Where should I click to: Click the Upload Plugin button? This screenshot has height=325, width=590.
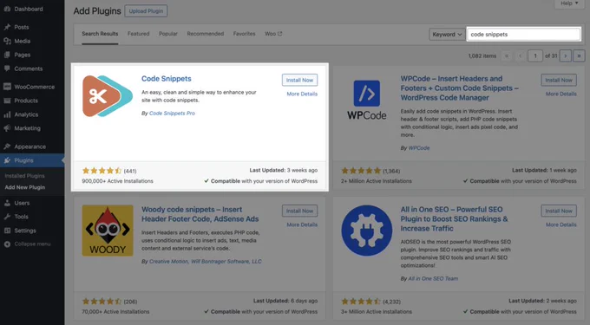(x=146, y=11)
